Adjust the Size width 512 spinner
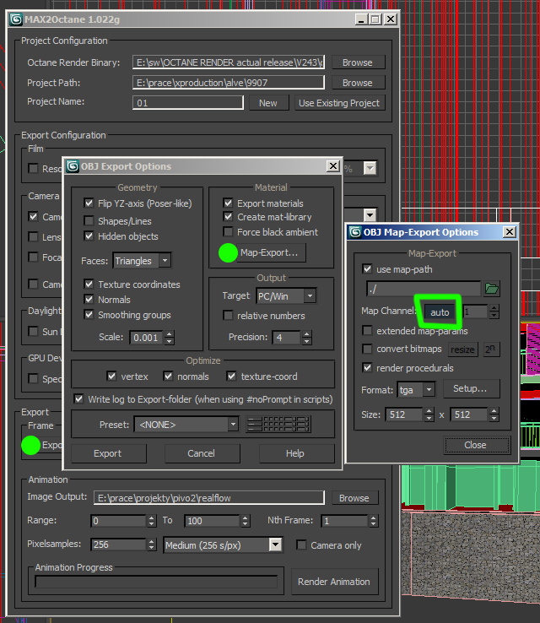 point(429,414)
